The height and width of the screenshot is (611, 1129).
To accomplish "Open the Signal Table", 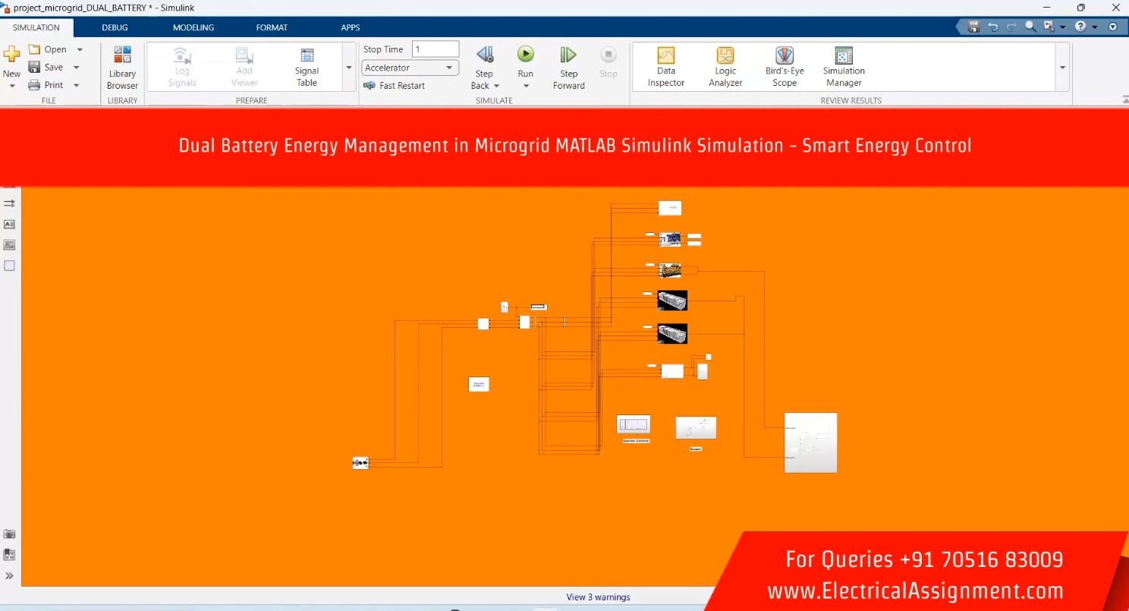I will pyautogui.click(x=307, y=67).
